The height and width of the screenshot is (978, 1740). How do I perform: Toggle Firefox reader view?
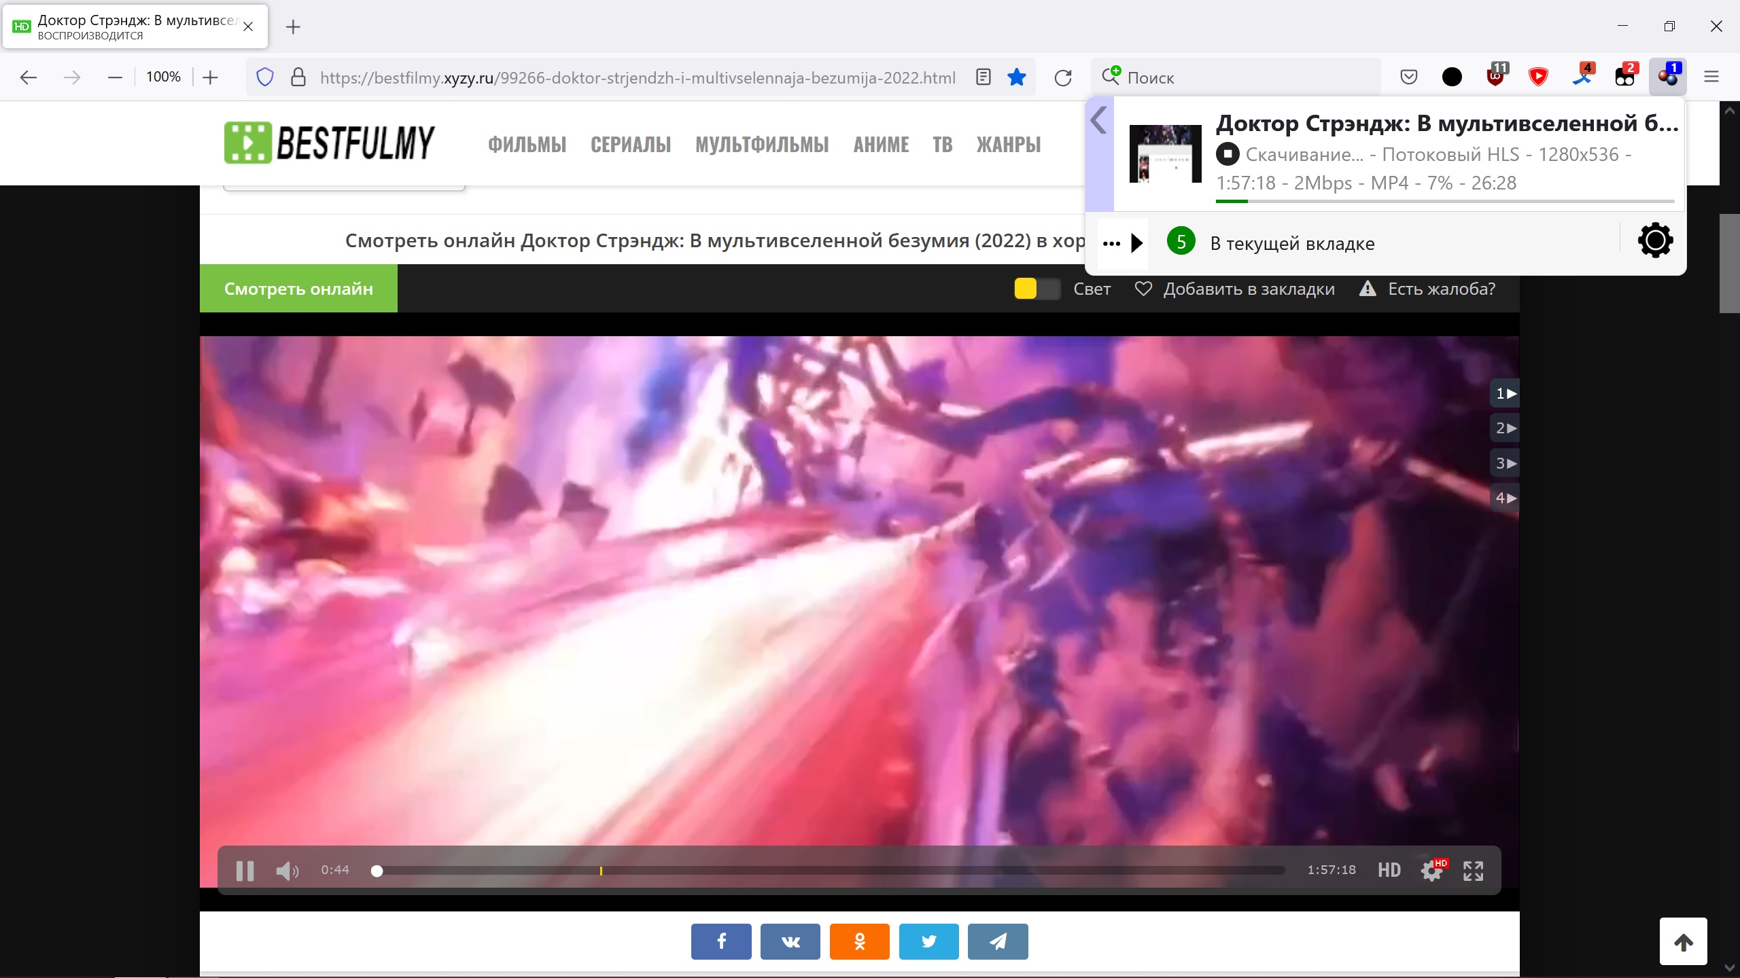984,77
